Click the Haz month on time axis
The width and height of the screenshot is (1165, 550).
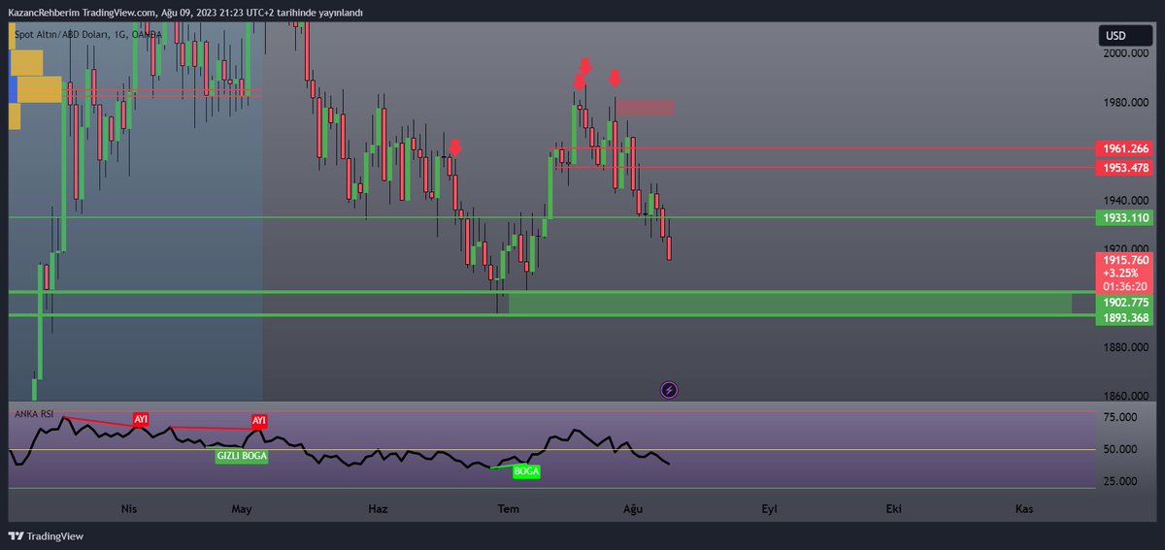[380, 508]
